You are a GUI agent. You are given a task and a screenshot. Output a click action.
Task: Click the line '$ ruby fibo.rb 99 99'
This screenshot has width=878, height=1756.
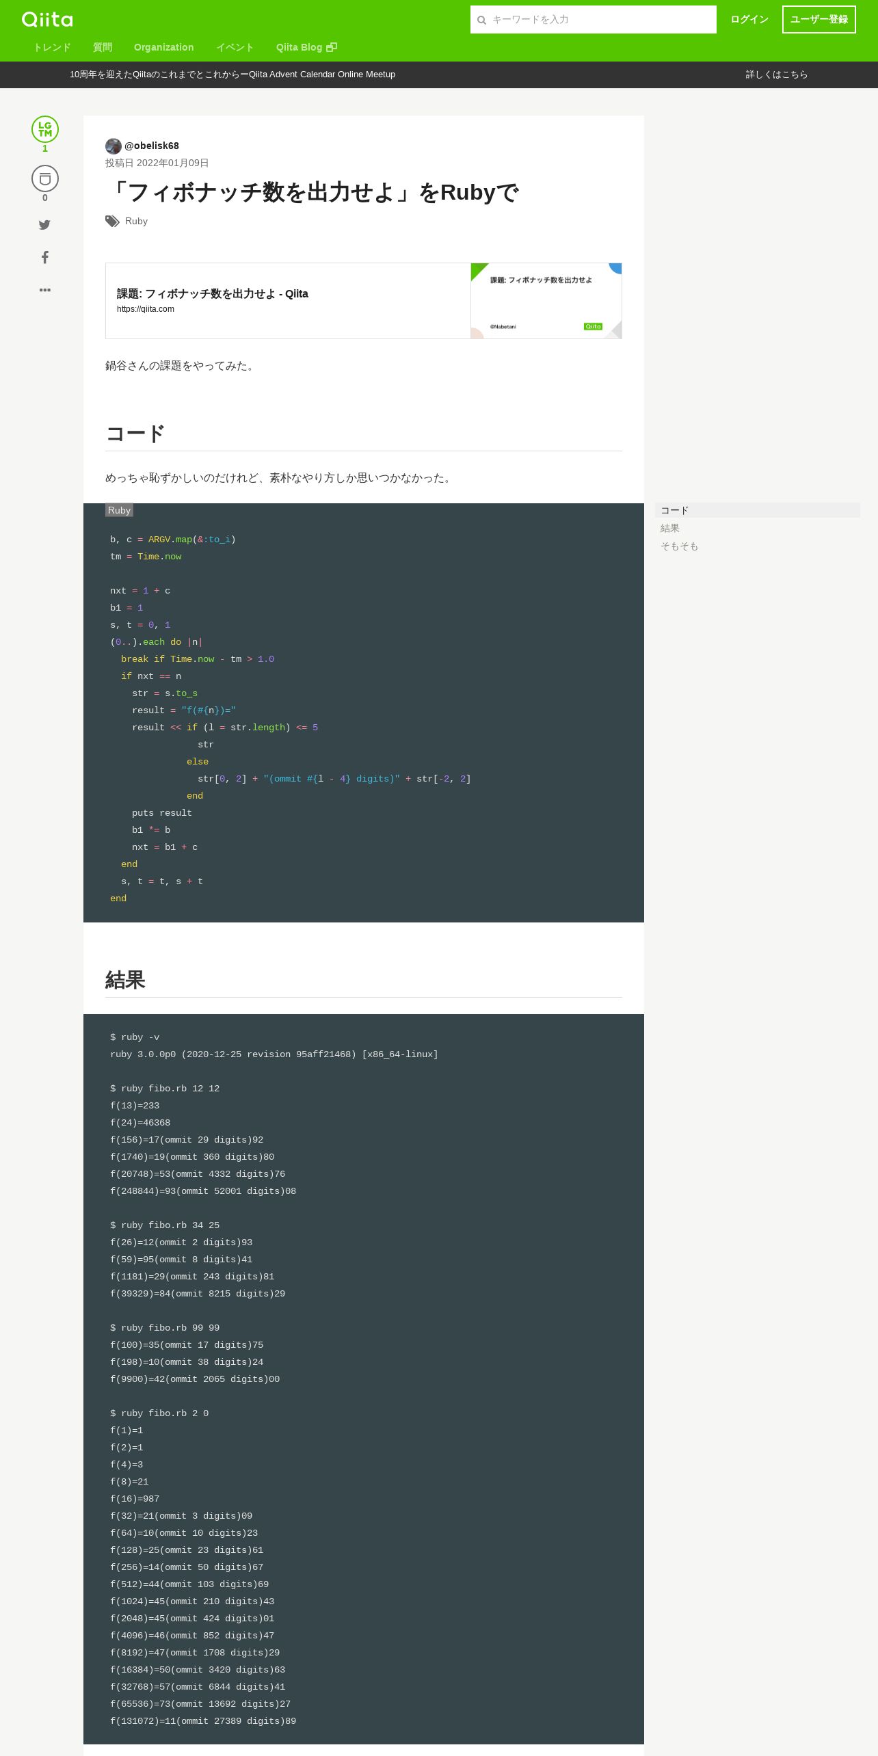165,1328
